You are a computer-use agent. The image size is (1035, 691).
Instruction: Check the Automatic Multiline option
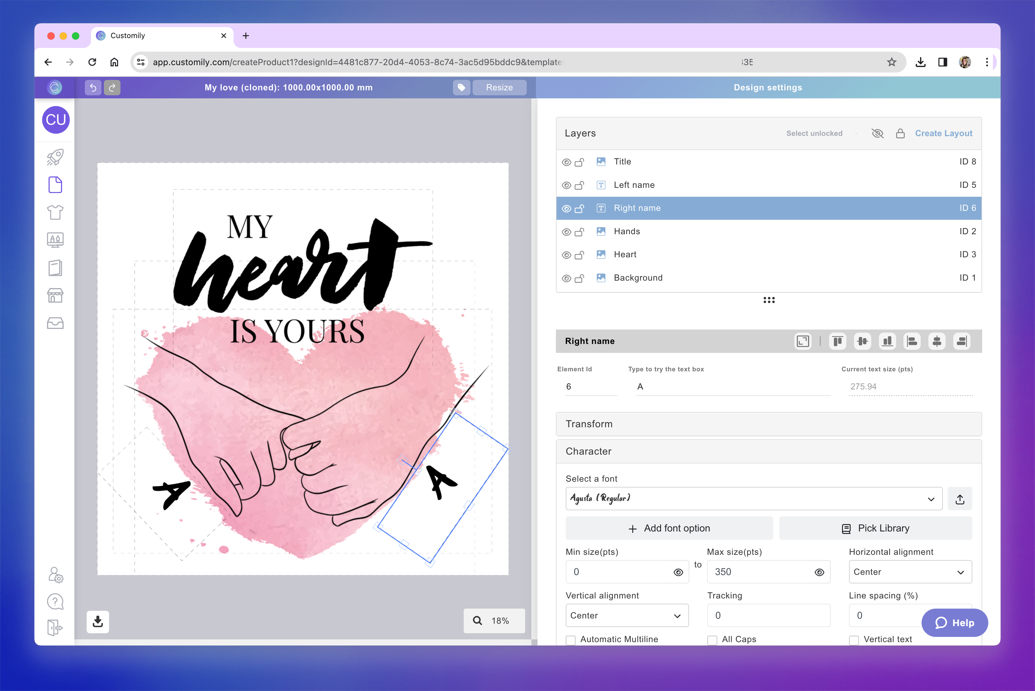point(571,639)
